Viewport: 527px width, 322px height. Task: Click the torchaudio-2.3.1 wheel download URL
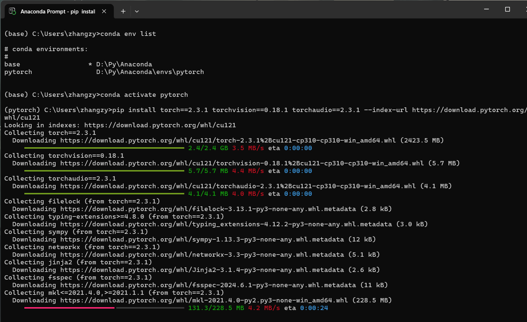pyautogui.click(x=238, y=186)
